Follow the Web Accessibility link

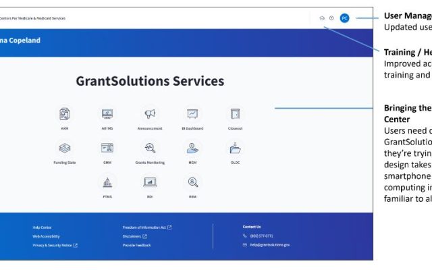(x=46, y=236)
